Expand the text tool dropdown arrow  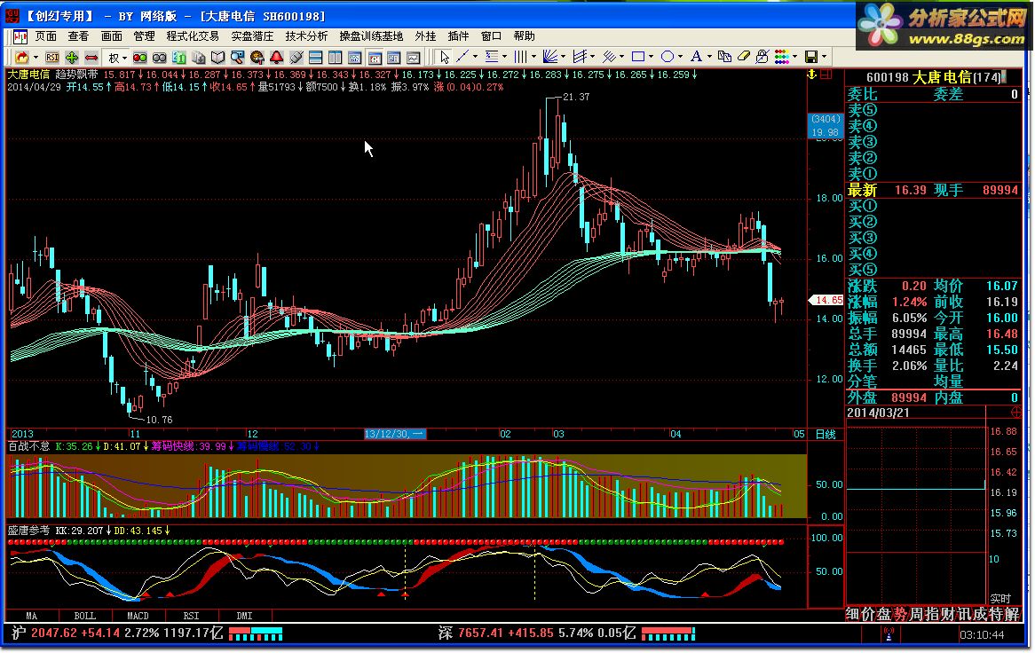pos(709,57)
